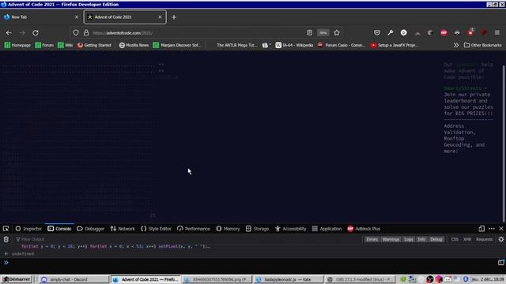The height and width of the screenshot is (284, 506).
Task: Close the New Tab tab
Action: [x=77, y=17]
